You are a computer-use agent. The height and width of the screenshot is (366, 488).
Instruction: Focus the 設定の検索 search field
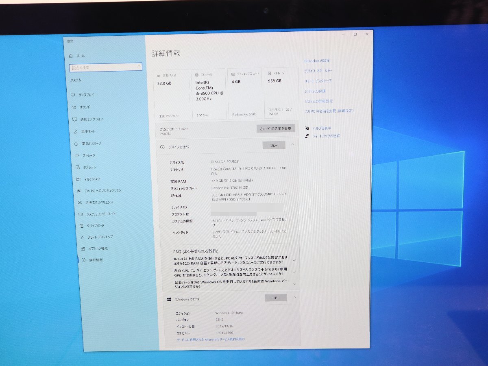point(106,68)
